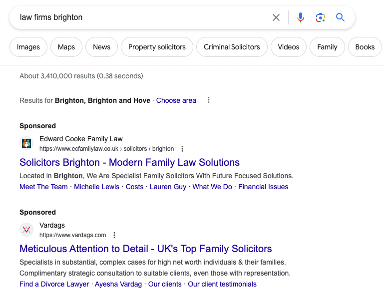Viewport: 385px width, 303px height.
Task: Open the Ayesha Vardag sitelink
Action: (x=118, y=284)
